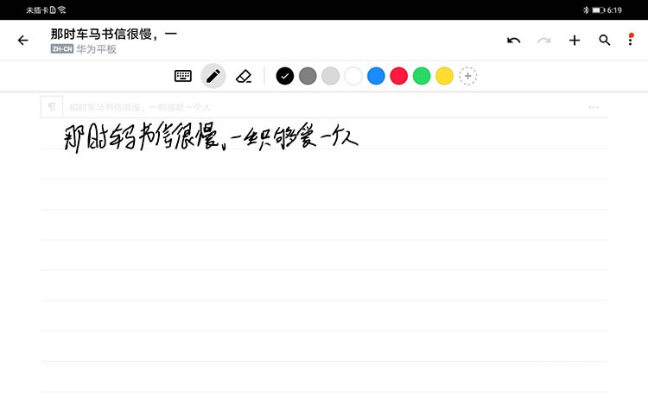Choose the yellow ink color
Screen dimensions: 648x405
click(x=445, y=76)
